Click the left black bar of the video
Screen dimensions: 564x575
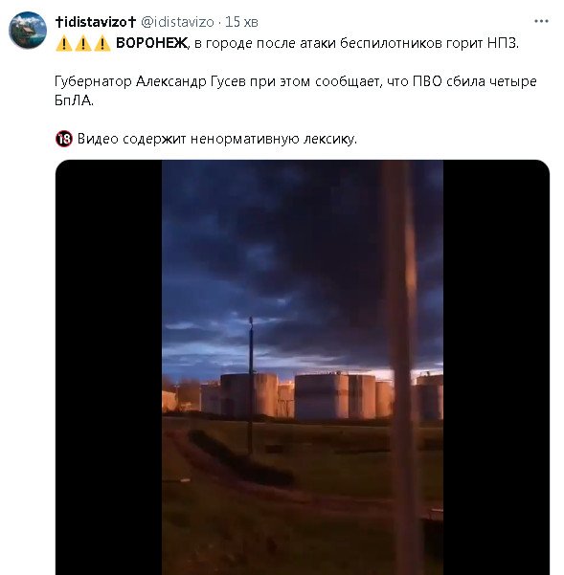tap(108, 367)
